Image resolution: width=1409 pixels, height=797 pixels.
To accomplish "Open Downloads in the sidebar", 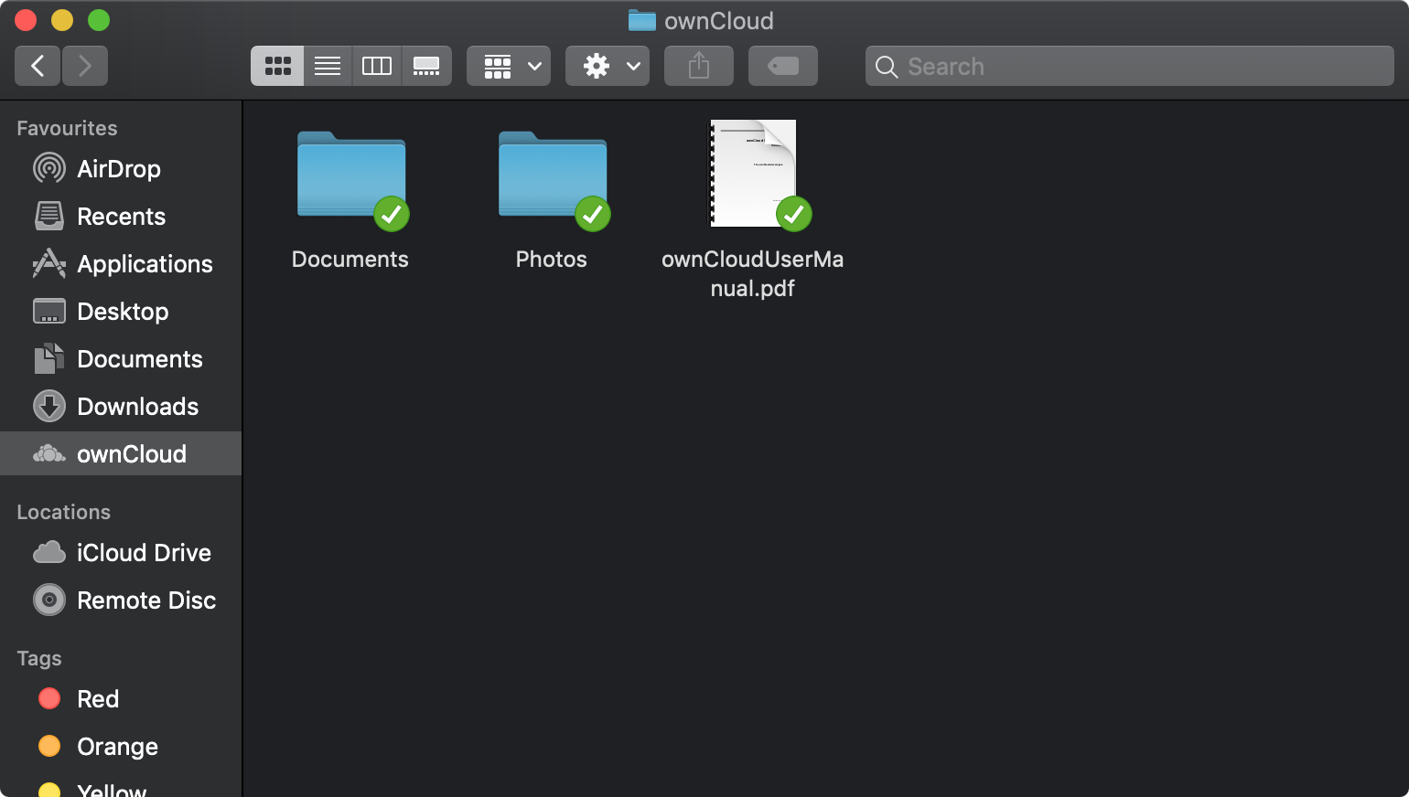I will coord(121,407).
